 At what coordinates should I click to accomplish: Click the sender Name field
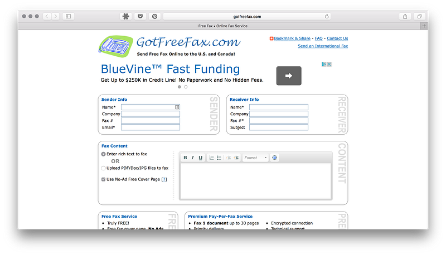pyautogui.click(x=151, y=107)
